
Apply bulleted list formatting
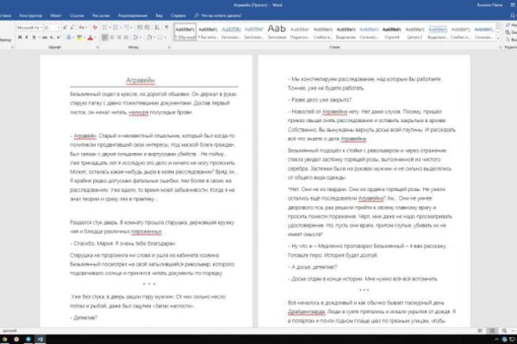click(104, 28)
